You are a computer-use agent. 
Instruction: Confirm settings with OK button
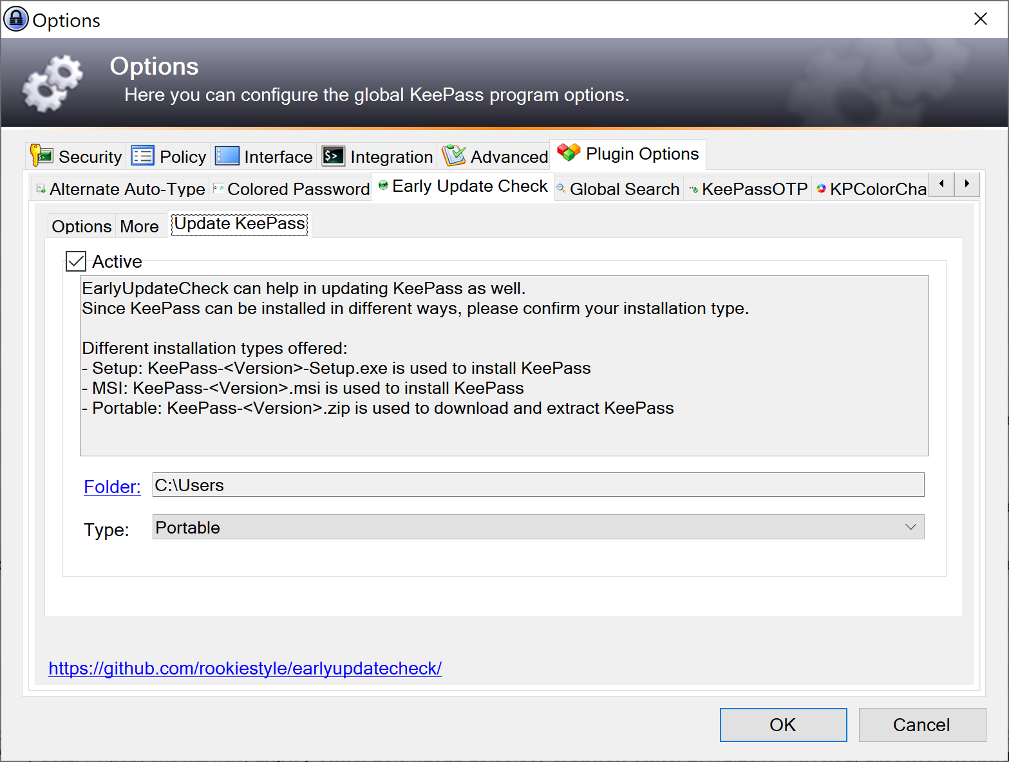point(783,725)
